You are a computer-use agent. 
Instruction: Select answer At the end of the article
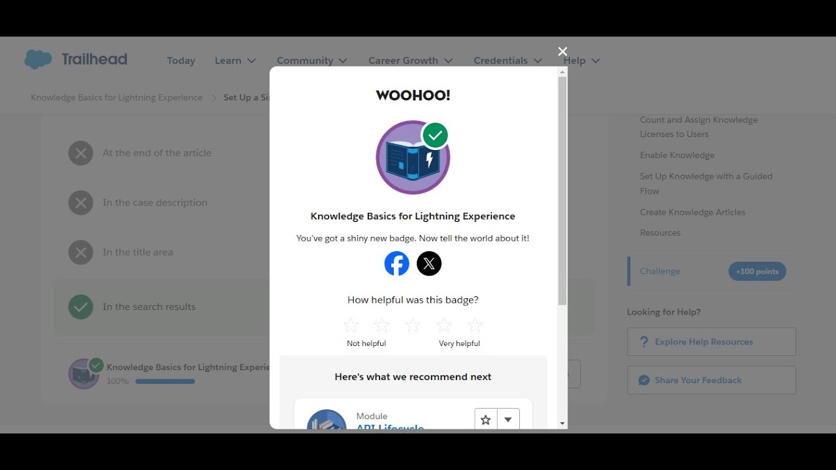[x=157, y=153]
